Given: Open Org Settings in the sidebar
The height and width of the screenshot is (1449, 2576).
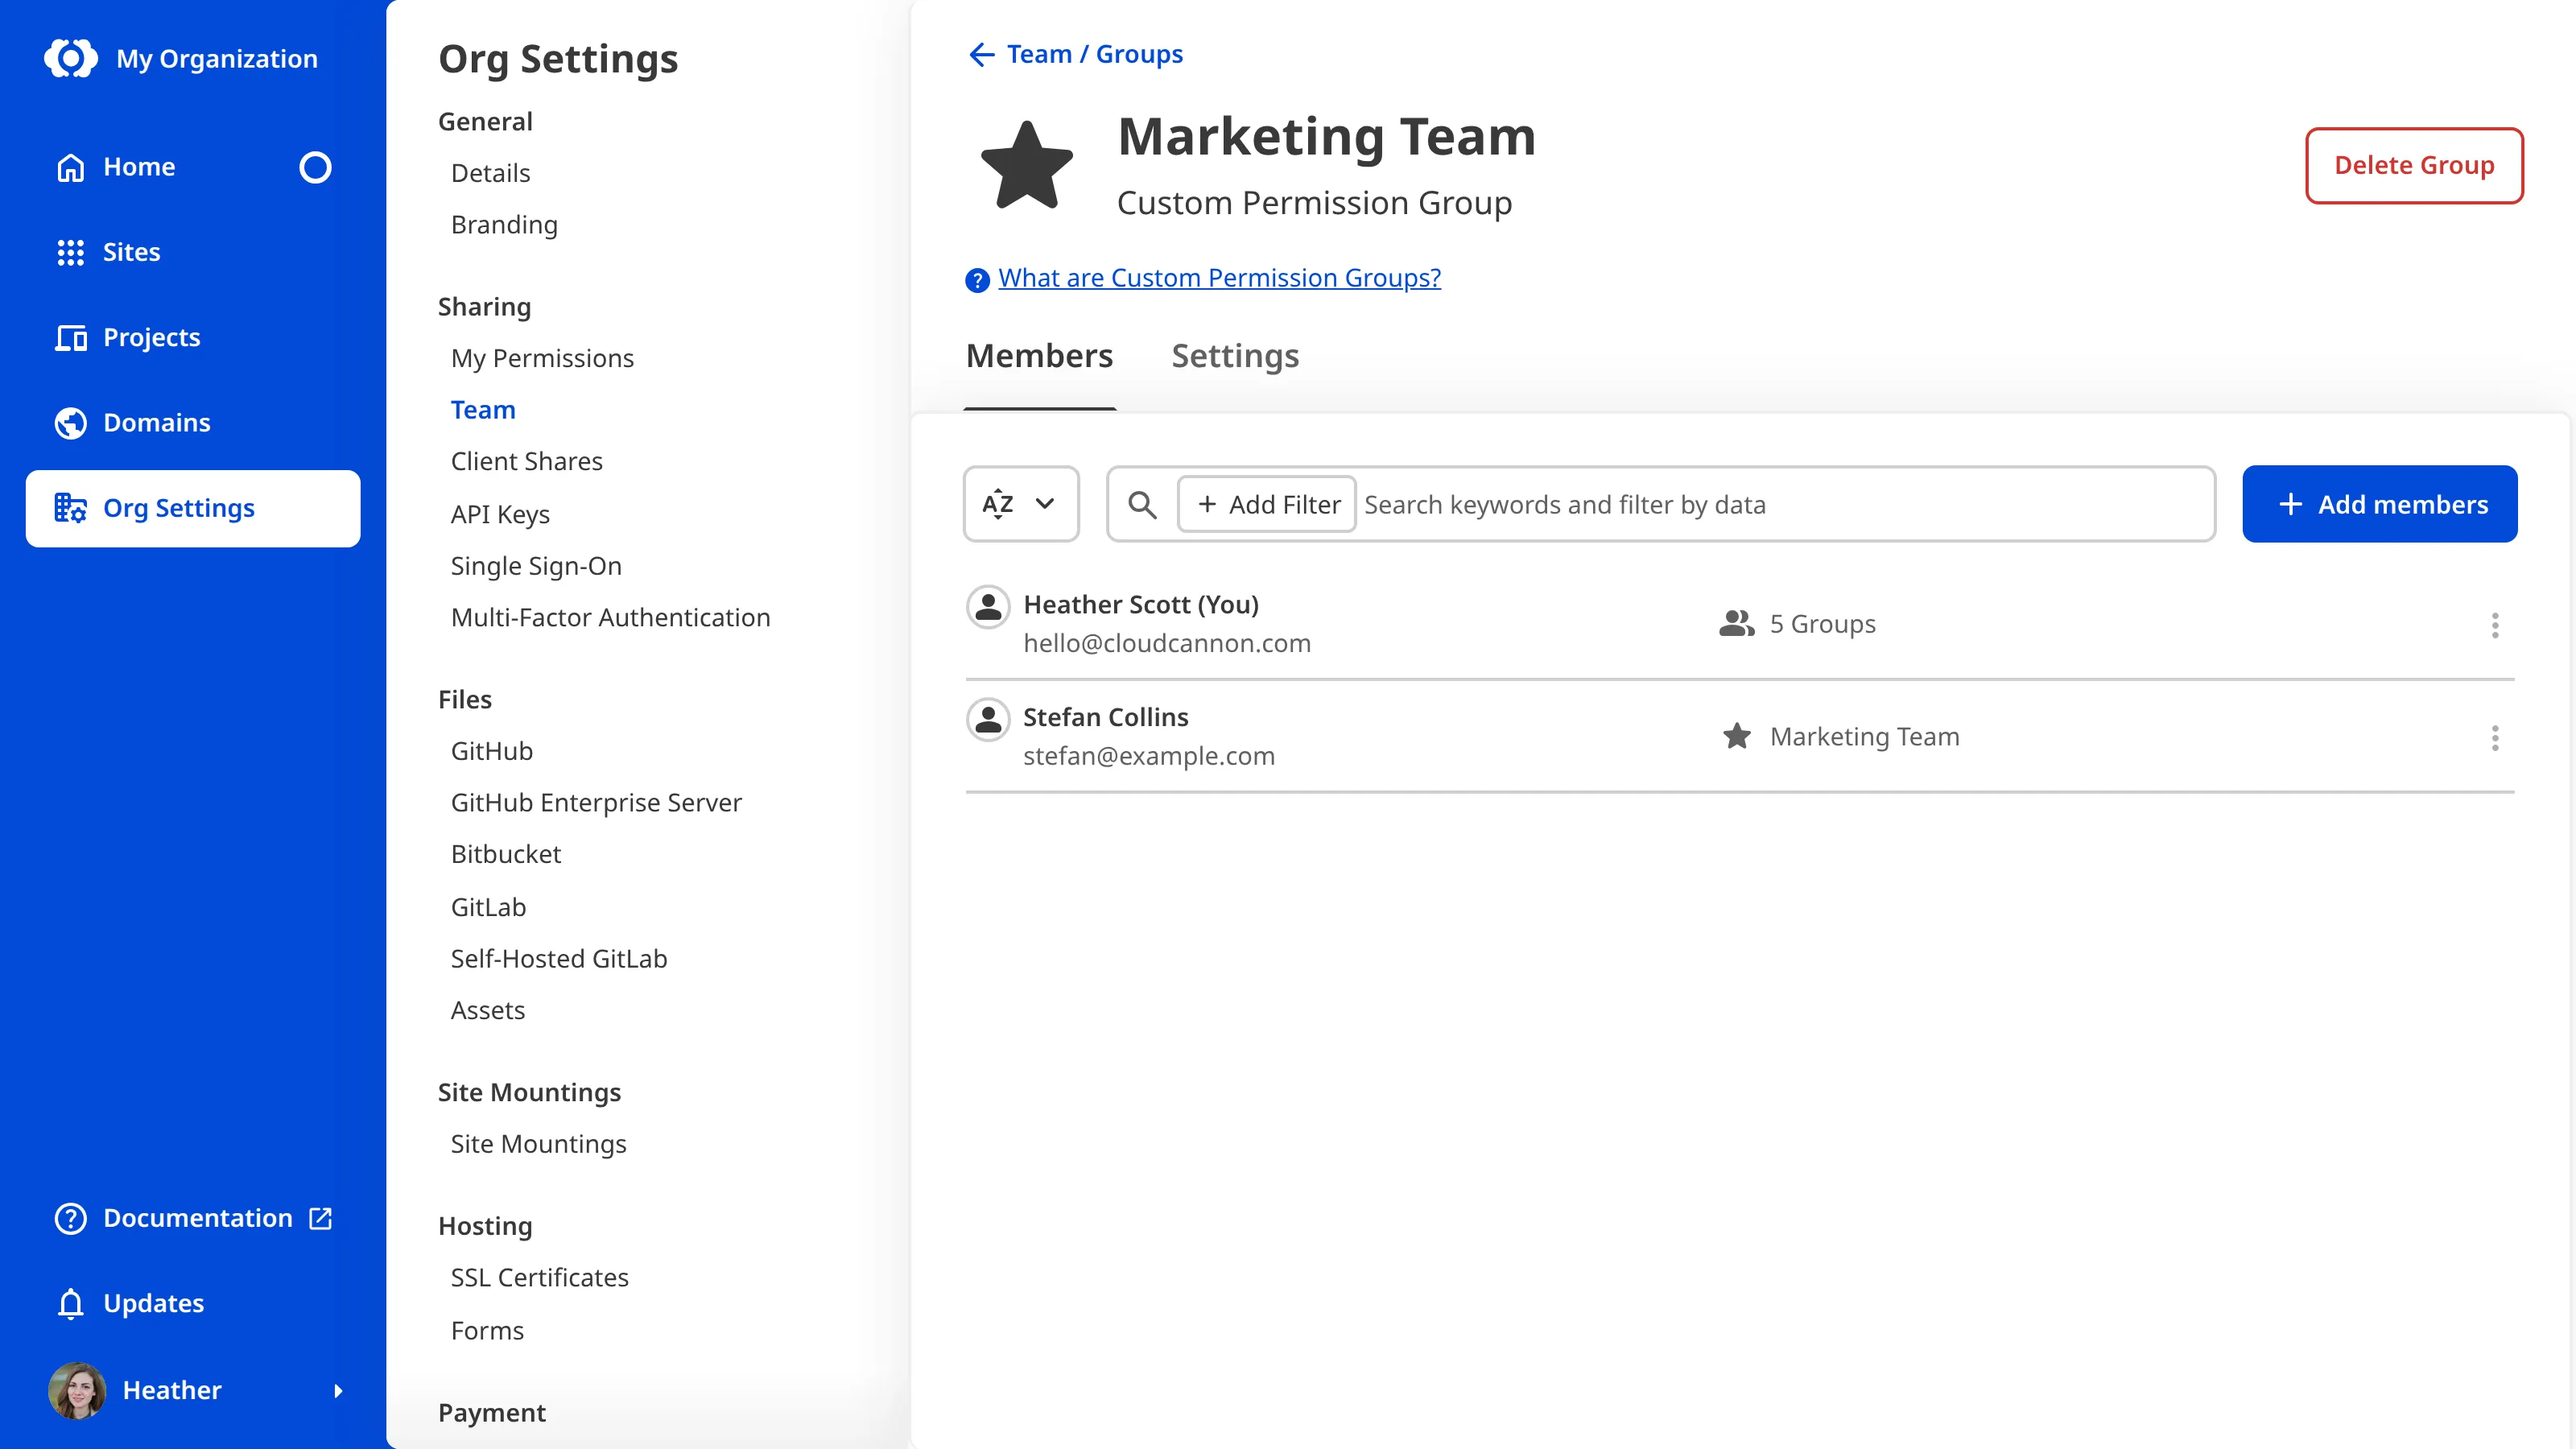Looking at the screenshot, I should click(193, 508).
